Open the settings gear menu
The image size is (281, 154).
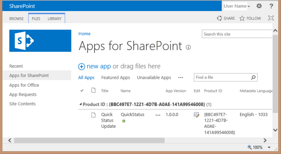pyautogui.click(x=259, y=6)
